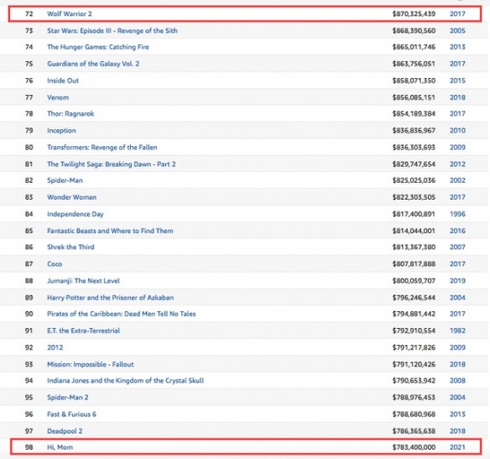This screenshot has height=459, width=490.
Task: Open the Shrek the Third link
Action: pyautogui.click(x=70, y=248)
